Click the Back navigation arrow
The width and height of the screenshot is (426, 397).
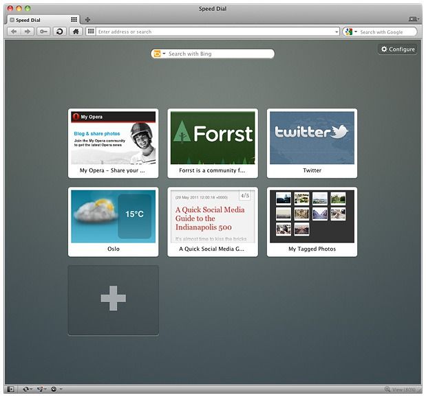pos(14,32)
